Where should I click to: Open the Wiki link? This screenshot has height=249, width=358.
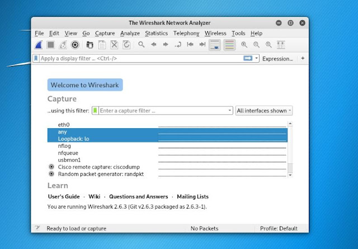pyautogui.click(x=95, y=197)
